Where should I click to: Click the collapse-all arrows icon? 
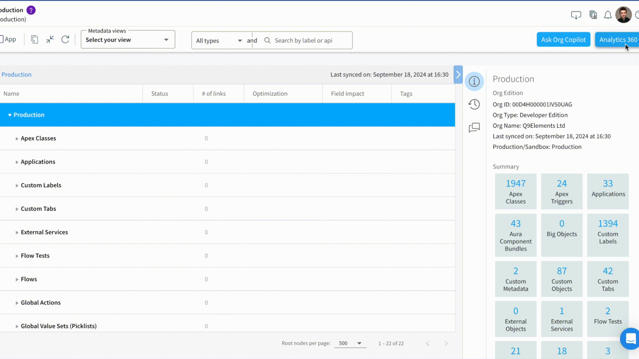click(x=50, y=39)
